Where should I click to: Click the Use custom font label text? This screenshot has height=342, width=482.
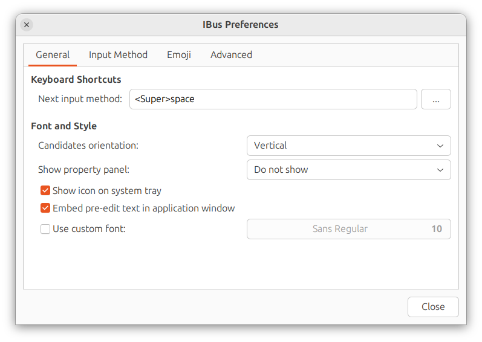[x=89, y=229]
